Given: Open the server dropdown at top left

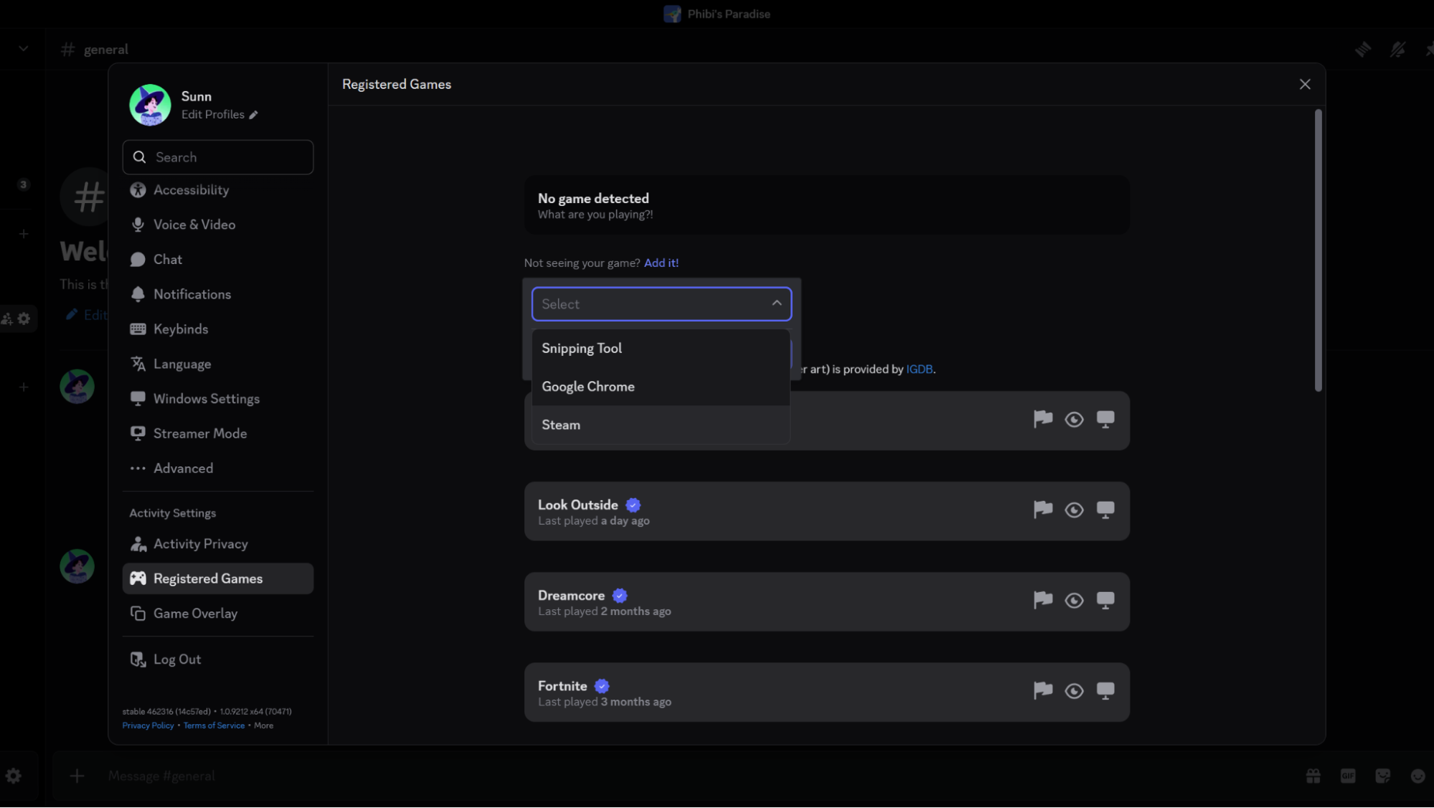Looking at the screenshot, I should (22, 48).
